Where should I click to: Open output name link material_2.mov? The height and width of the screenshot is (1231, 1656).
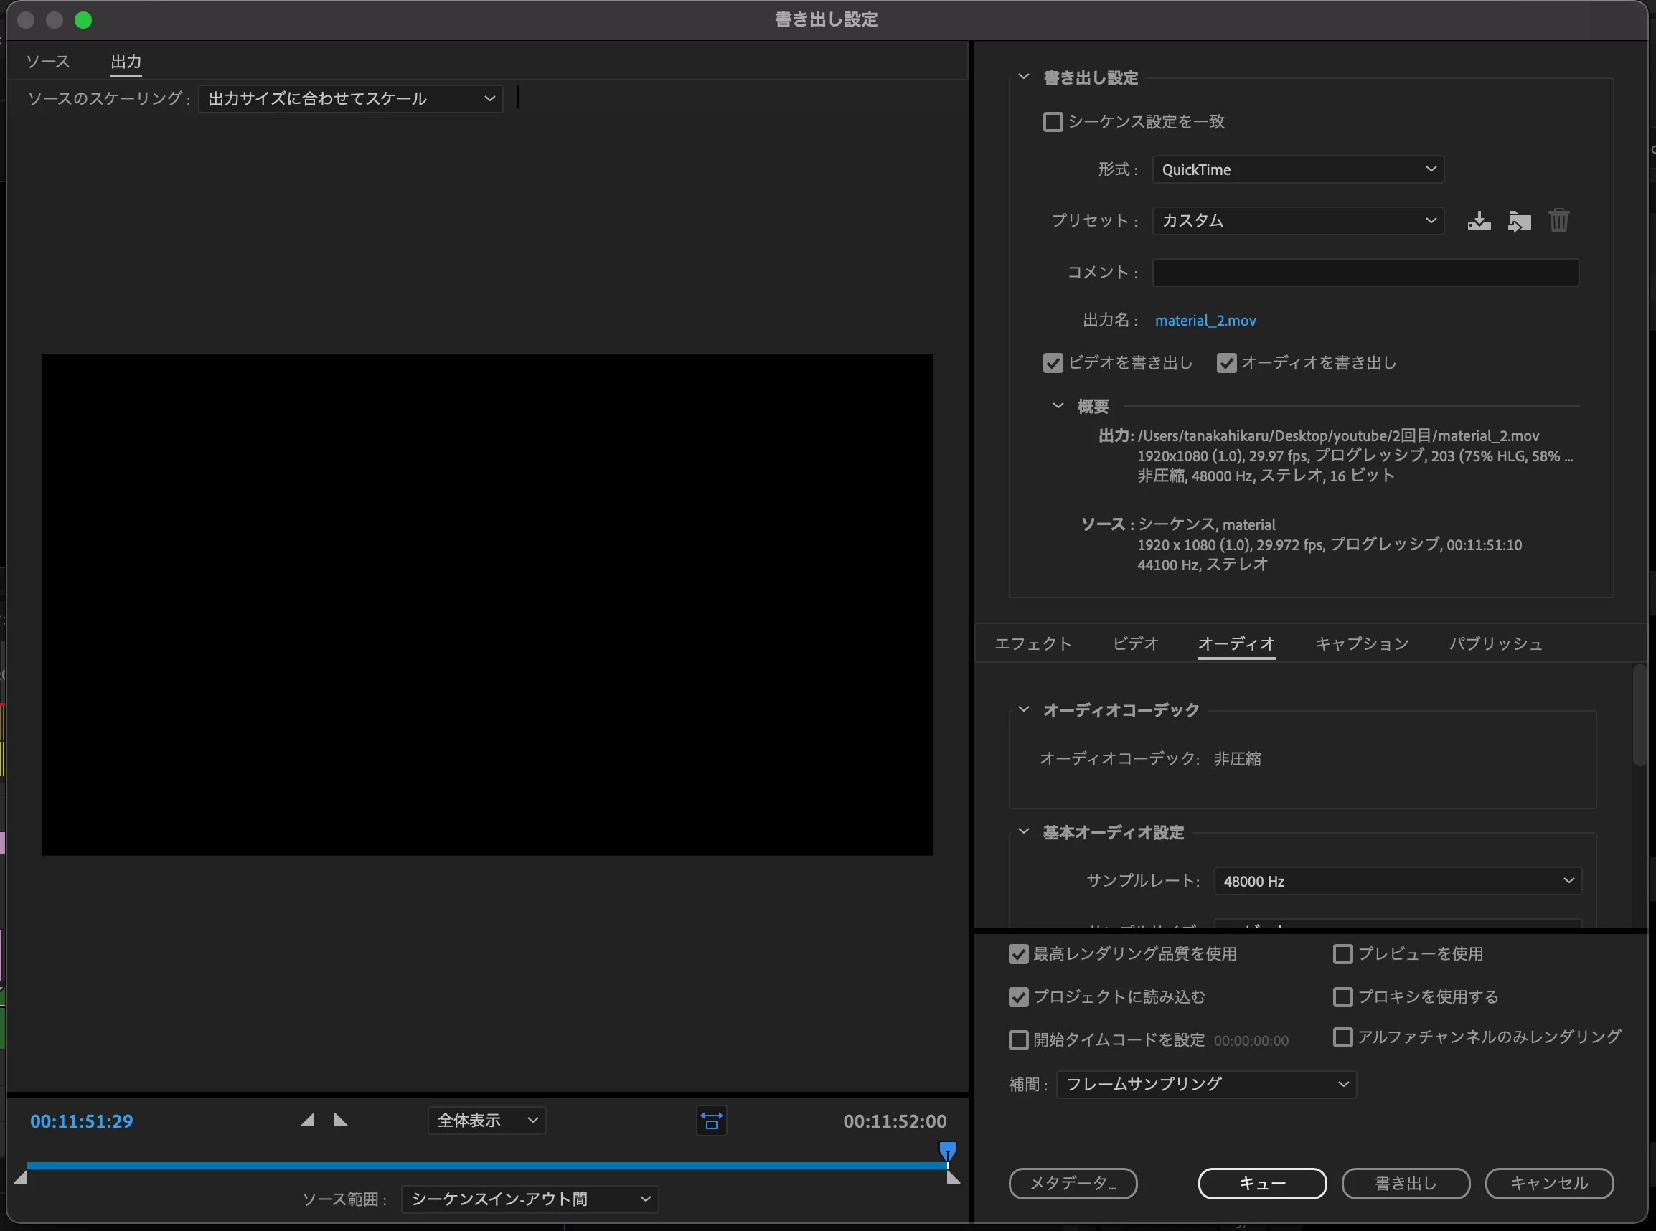tap(1205, 321)
